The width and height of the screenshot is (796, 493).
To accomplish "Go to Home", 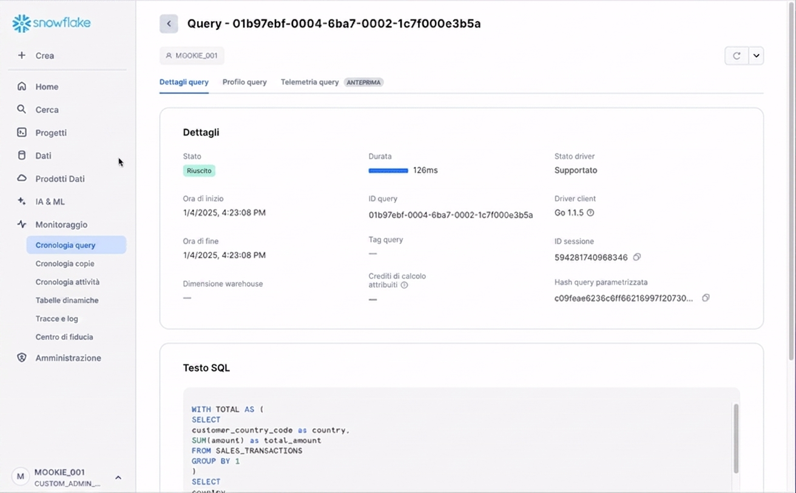I will click(x=47, y=86).
